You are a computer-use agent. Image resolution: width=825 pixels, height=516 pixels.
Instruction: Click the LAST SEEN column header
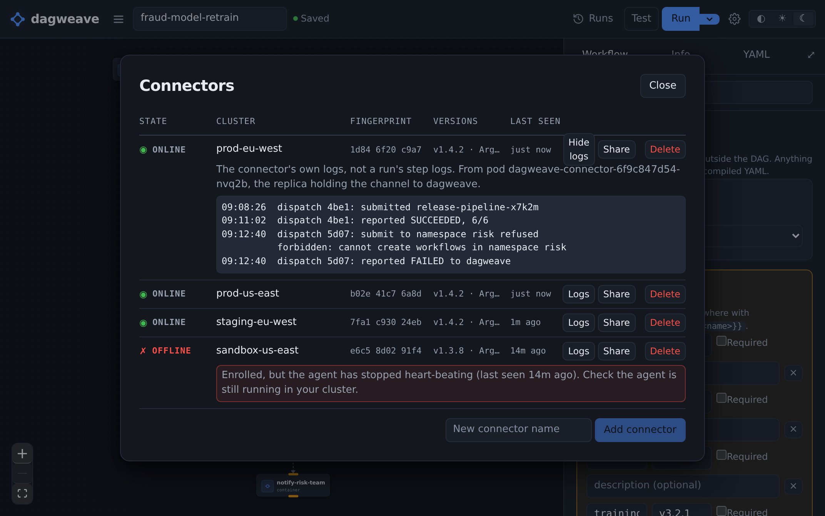pyautogui.click(x=535, y=121)
